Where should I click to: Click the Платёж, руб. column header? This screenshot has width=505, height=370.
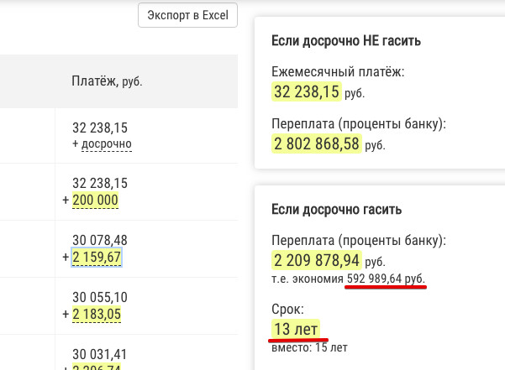107,81
